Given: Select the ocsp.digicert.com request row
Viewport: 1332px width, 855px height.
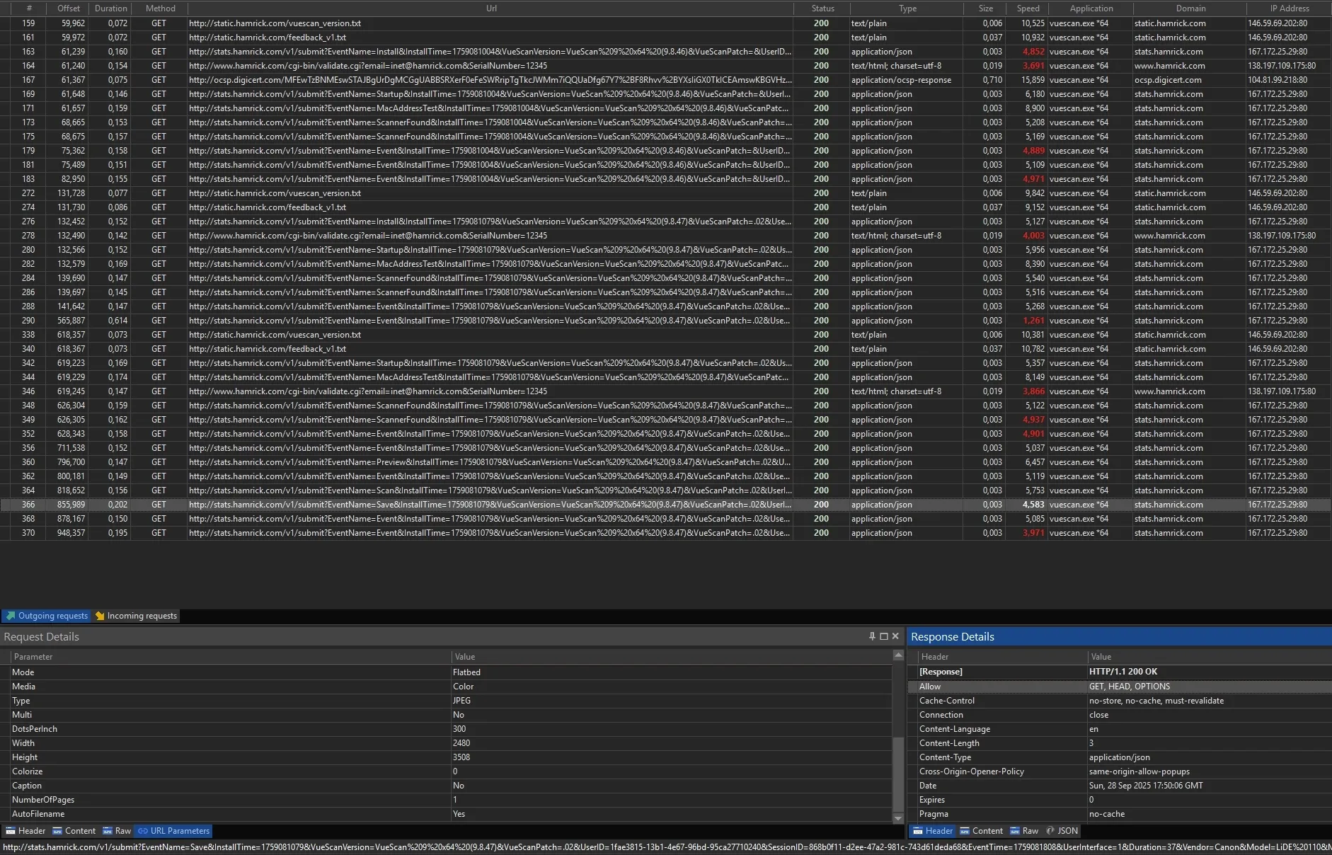Looking at the screenshot, I should click(x=488, y=80).
